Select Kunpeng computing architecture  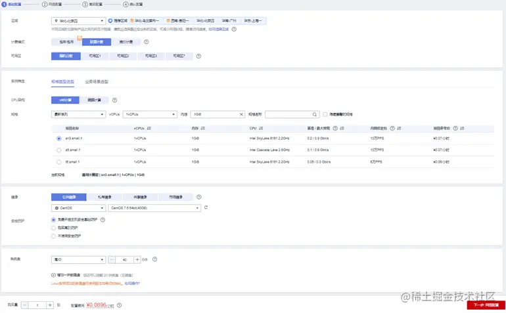pyautogui.click(x=94, y=100)
